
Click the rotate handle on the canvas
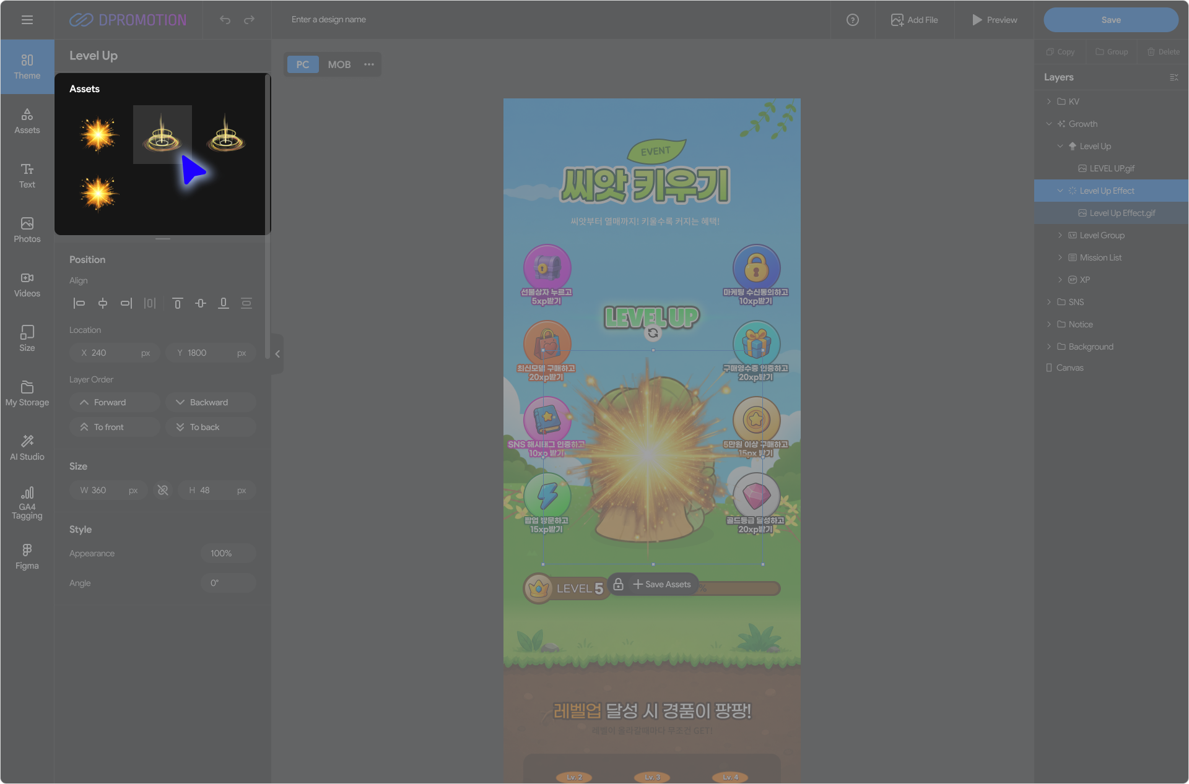[x=653, y=333]
